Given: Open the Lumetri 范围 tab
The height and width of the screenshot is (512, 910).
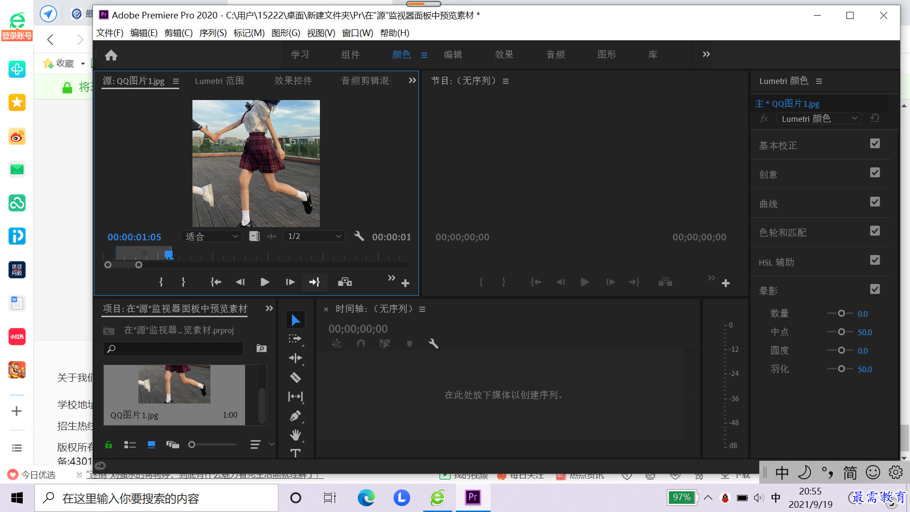Looking at the screenshot, I should pos(219,81).
